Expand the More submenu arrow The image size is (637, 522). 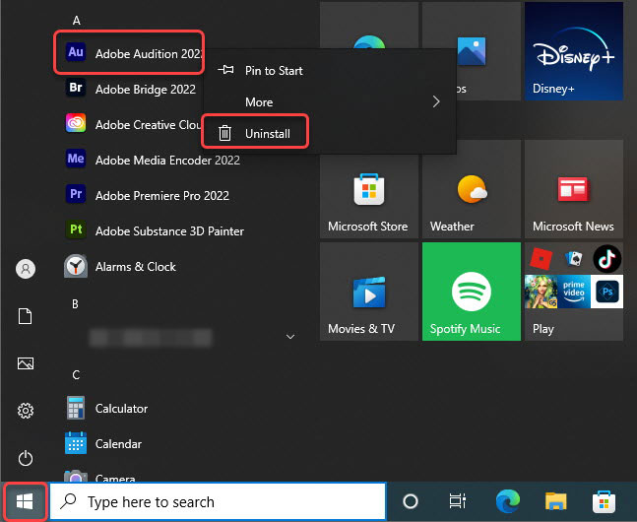click(436, 101)
